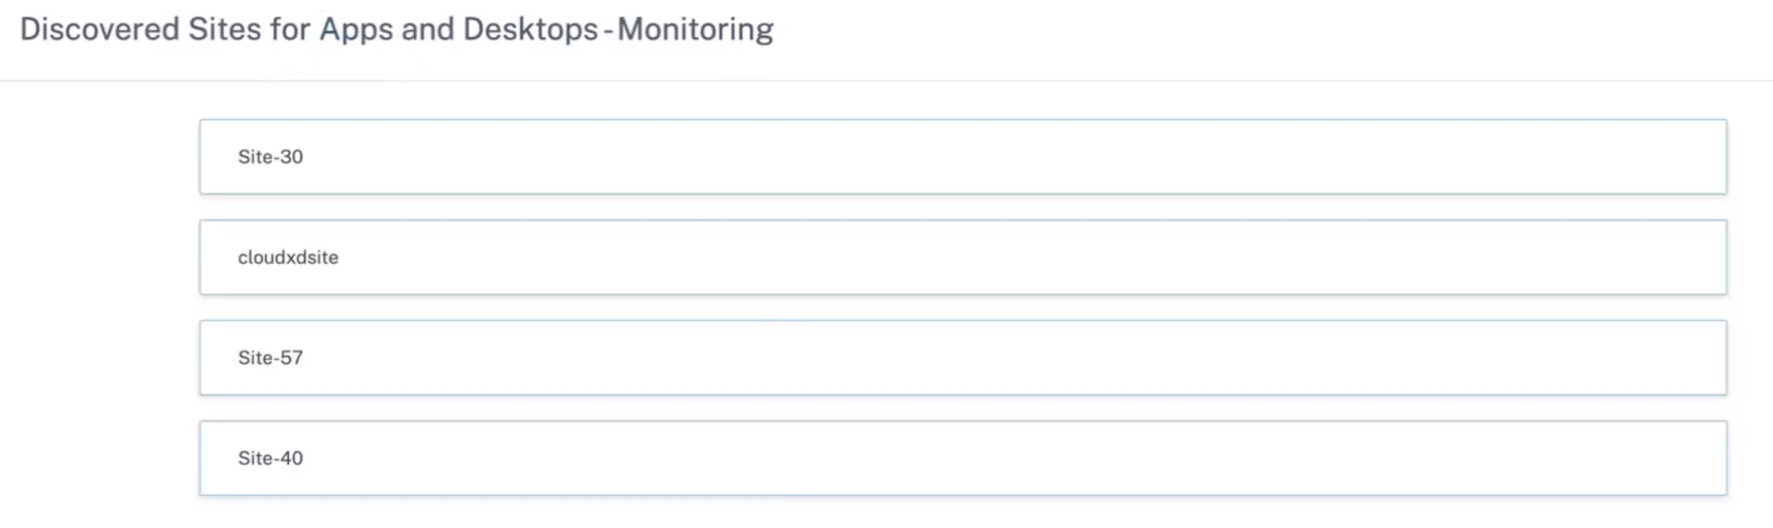Select the cloudxdsite site card

click(963, 257)
